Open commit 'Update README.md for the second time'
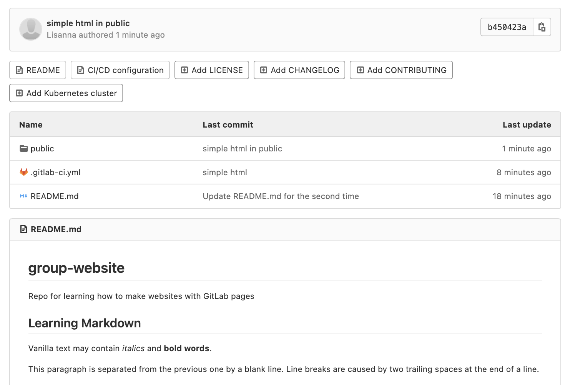575x385 pixels. pos(281,196)
